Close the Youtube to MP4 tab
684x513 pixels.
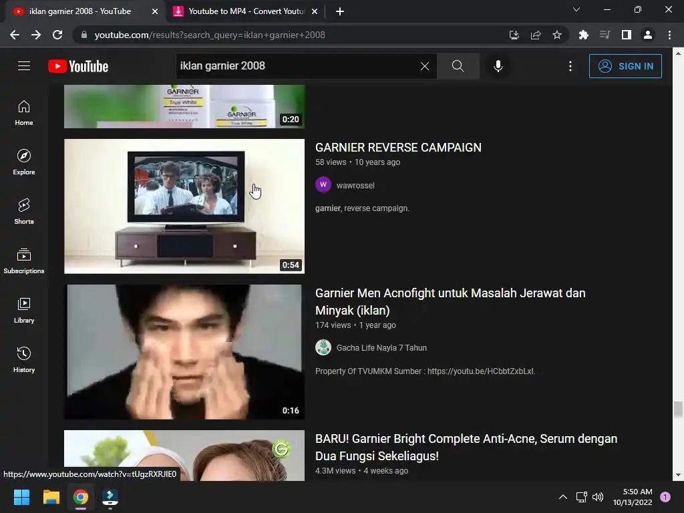[315, 12]
